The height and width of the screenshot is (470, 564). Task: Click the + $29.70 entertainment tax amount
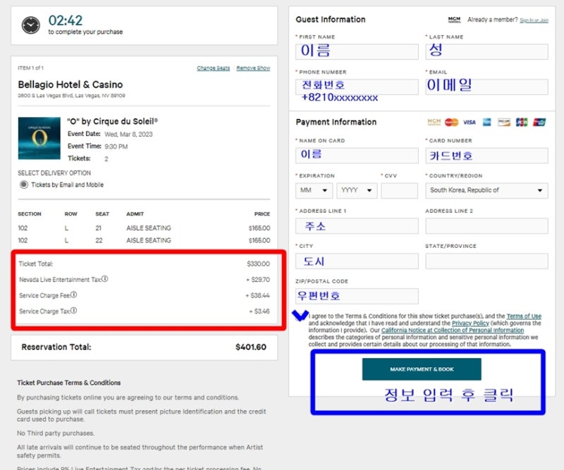258,280
